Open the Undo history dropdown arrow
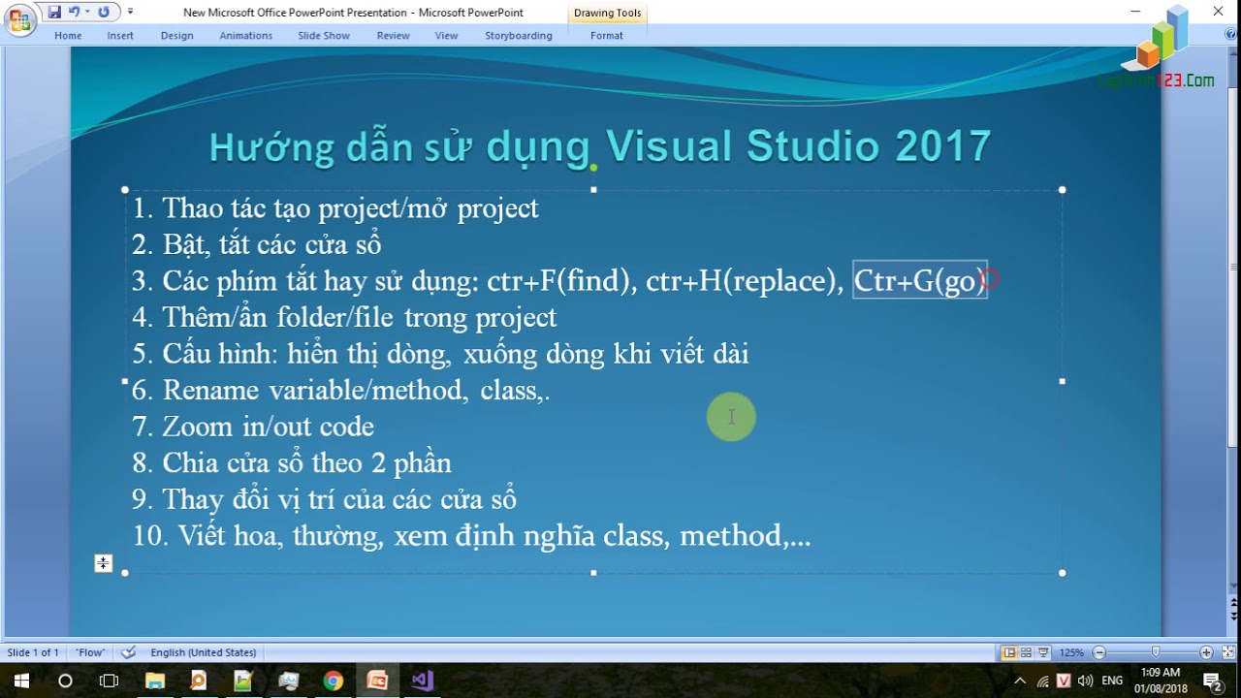Viewport: 1241px width, 698px height. pos(86,13)
